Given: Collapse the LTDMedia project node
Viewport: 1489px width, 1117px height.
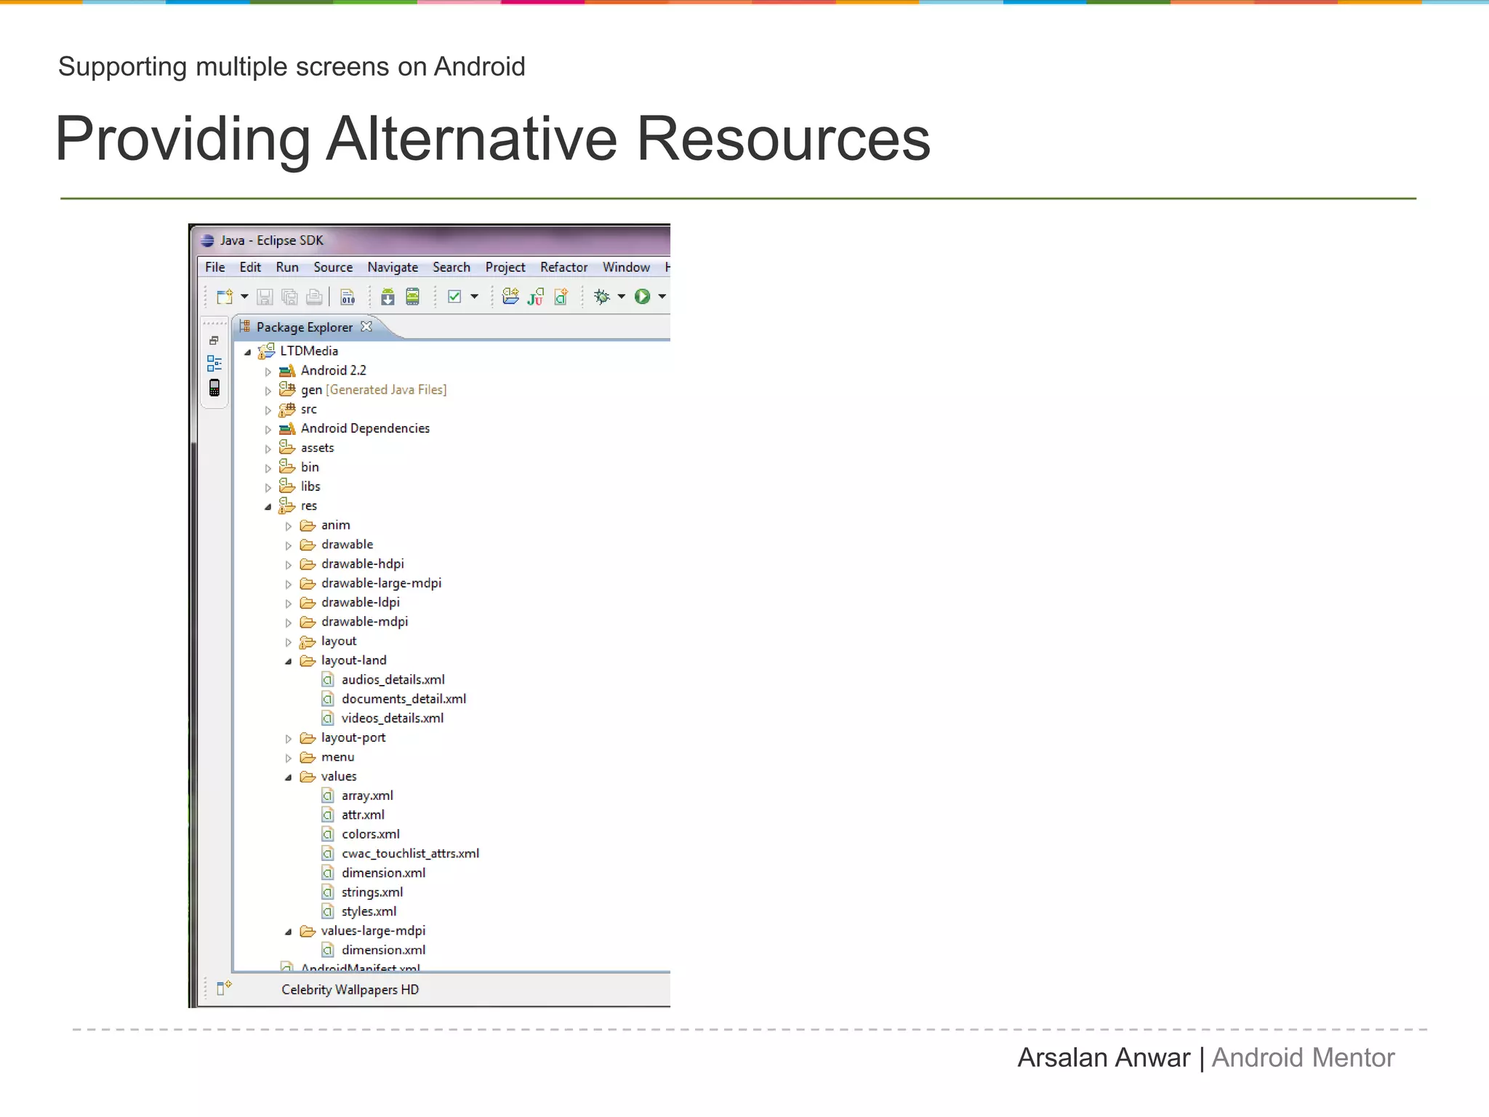Looking at the screenshot, I should click(247, 352).
